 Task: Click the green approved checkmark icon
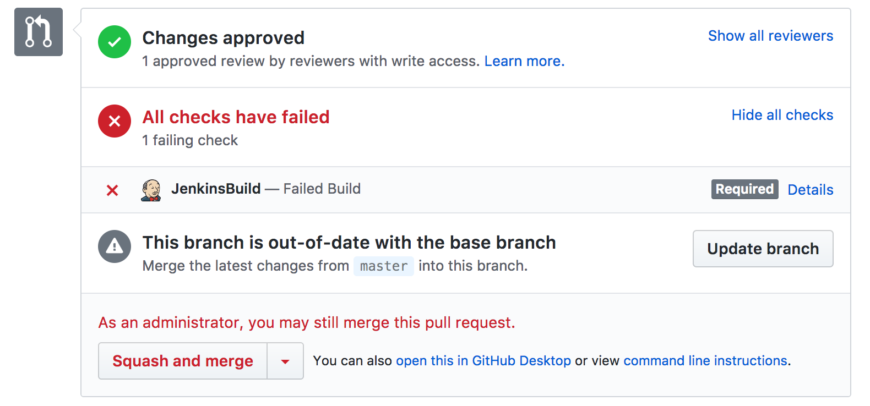pyautogui.click(x=115, y=42)
